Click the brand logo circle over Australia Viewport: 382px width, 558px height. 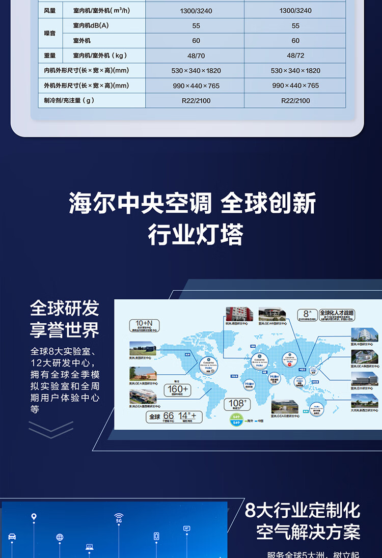pyautogui.click(x=316, y=410)
